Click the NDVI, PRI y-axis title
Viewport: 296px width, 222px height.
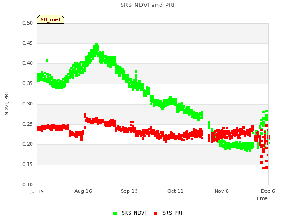point(6,104)
